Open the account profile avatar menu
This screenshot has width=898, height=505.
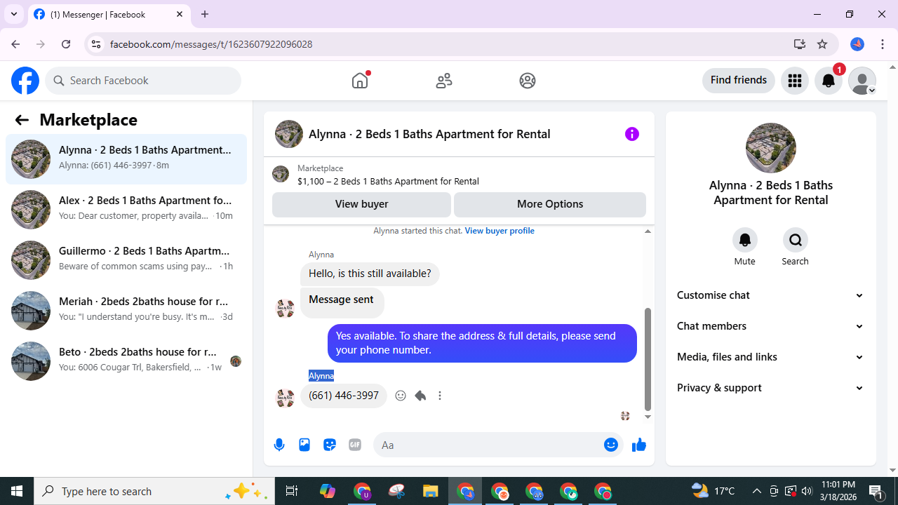862,81
